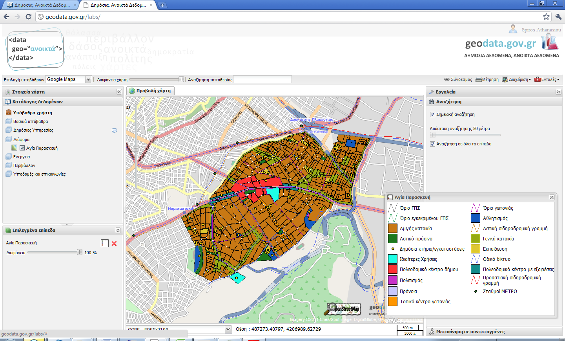
Task: Click the user avatar icon
Action: coord(513,29)
